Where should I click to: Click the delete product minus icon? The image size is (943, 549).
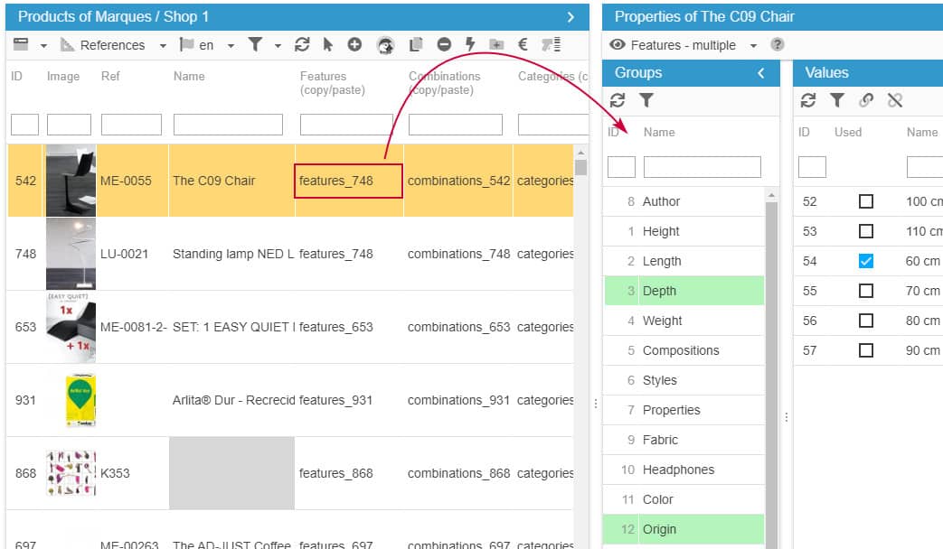click(x=444, y=45)
